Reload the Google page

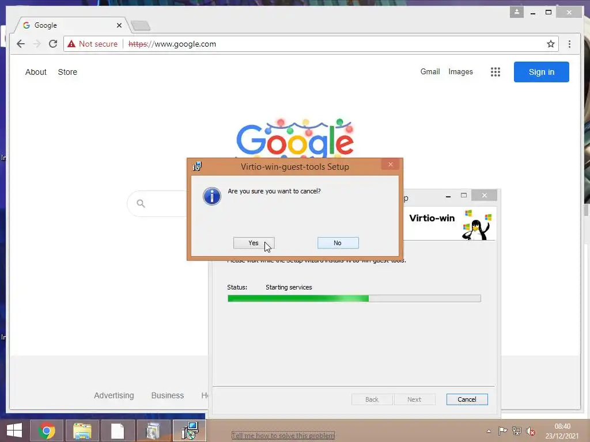coord(53,44)
